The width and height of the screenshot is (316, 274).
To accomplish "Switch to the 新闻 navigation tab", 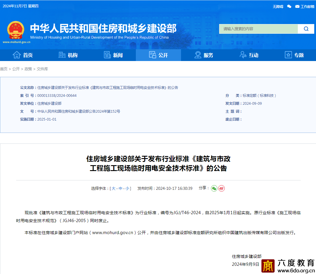I will (x=113, y=55).
